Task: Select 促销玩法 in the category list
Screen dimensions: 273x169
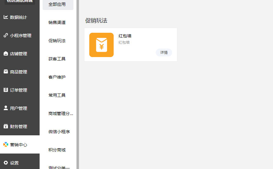Action: [x=57, y=41]
